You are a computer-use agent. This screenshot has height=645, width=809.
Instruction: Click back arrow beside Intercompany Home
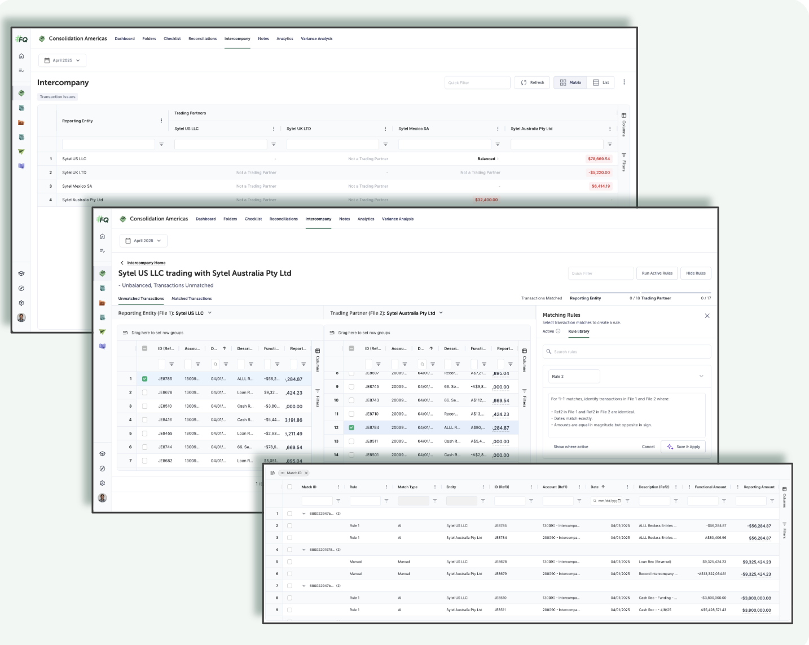(122, 263)
